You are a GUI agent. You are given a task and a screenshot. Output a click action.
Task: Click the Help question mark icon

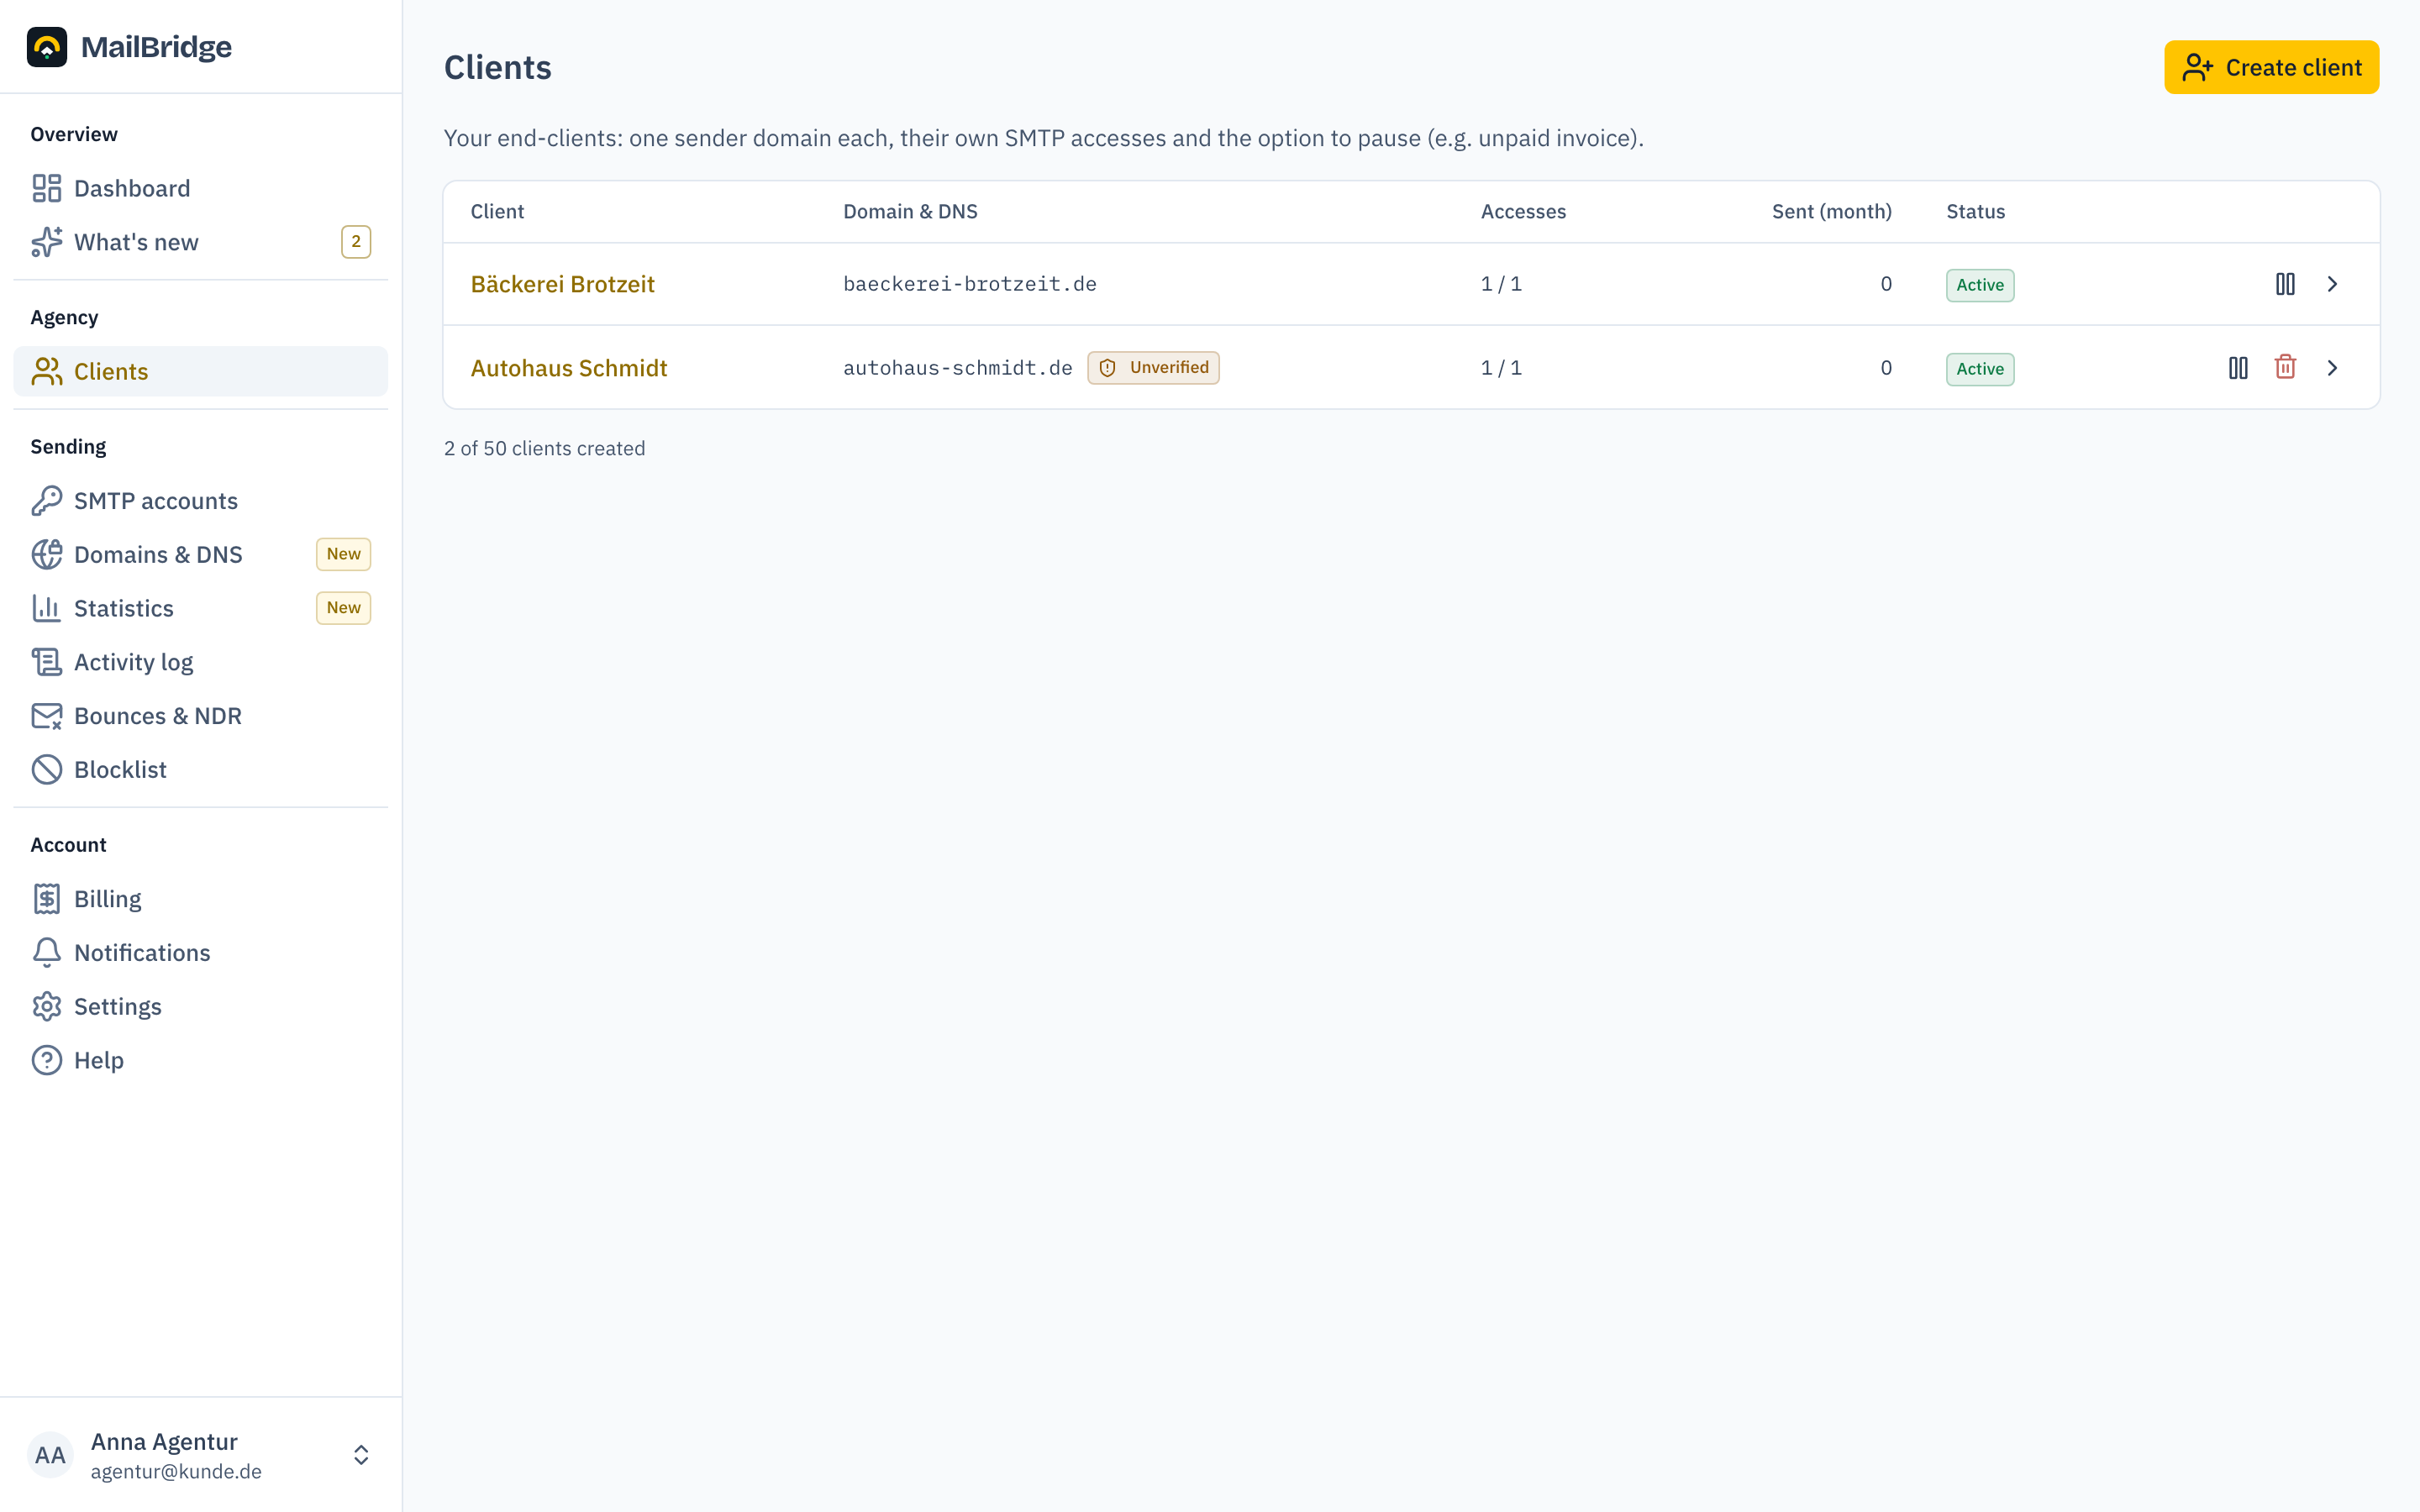(x=47, y=1060)
